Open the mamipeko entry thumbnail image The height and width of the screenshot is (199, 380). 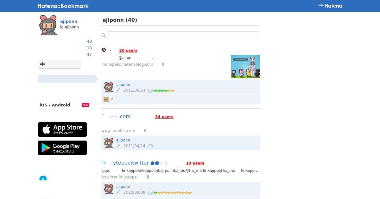tap(245, 66)
